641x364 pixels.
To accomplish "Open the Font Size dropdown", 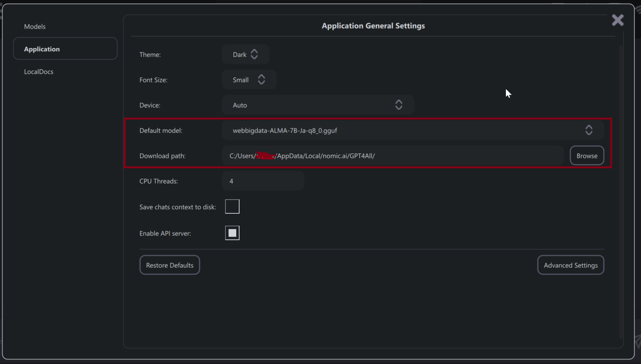I will point(249,79).
